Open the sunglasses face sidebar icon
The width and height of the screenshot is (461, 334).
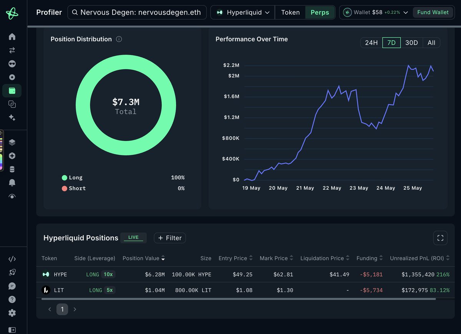(12, 63)
